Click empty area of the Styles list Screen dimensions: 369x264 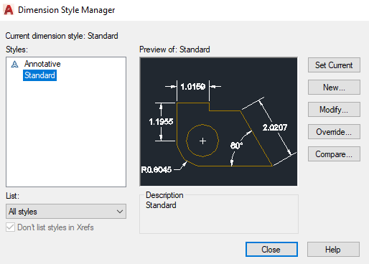click(66, 134)
